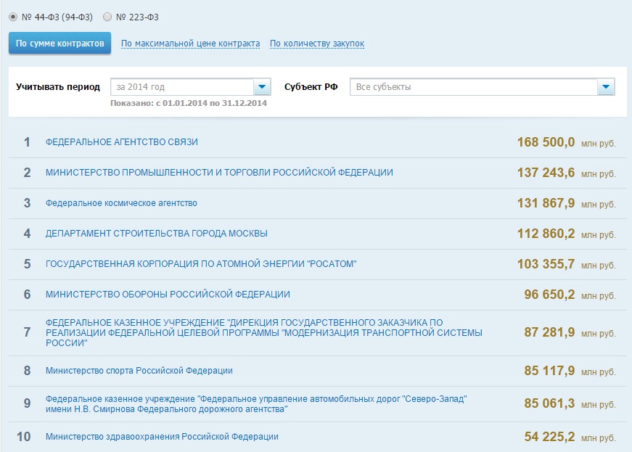This screenshot has height=452, width=632.
Task: Switch to По максимальной цене контракта
Action: (190, 43)
